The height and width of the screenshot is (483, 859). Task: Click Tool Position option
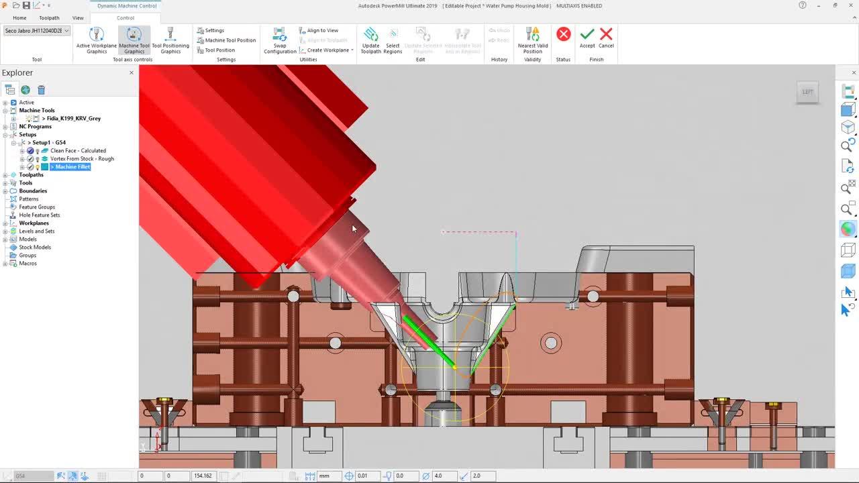point(216,50)
